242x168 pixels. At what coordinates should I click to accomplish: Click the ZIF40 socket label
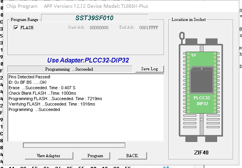click(x=201, y=152)
